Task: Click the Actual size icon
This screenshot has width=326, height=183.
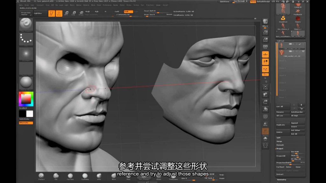Action: point(265,32)
